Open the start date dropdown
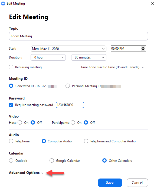Screen dimensions: 157x192 click(x=68, y=49)
